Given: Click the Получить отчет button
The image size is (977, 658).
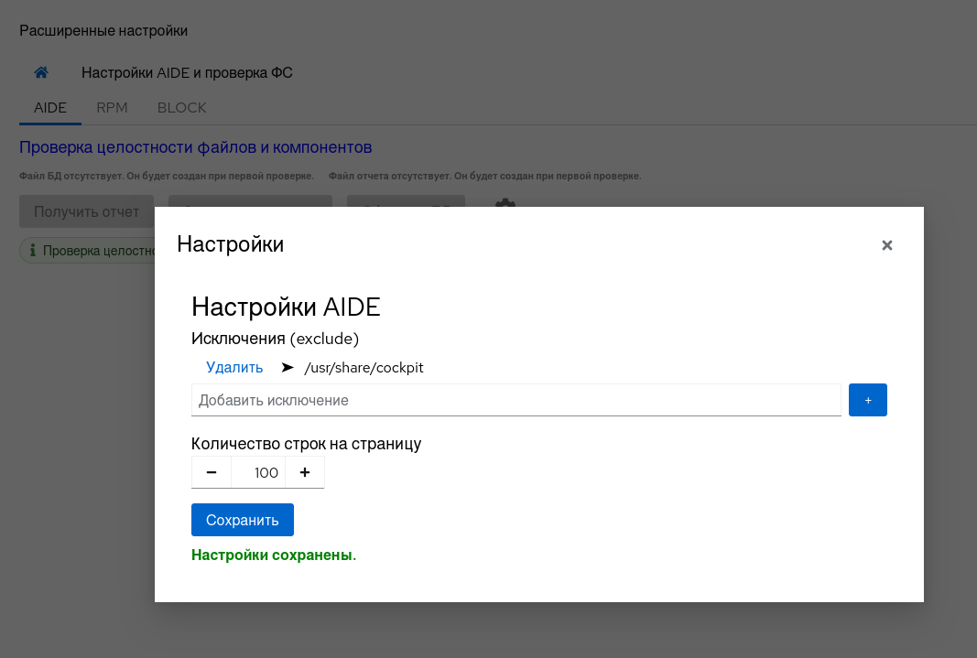Looking at the screenshot, I should [86, 211].
